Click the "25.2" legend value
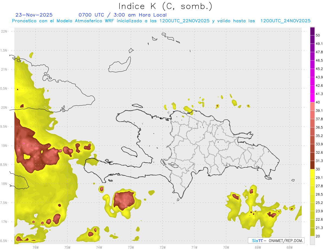Viewport: 325px width, 251px height. tap(319, 203)
